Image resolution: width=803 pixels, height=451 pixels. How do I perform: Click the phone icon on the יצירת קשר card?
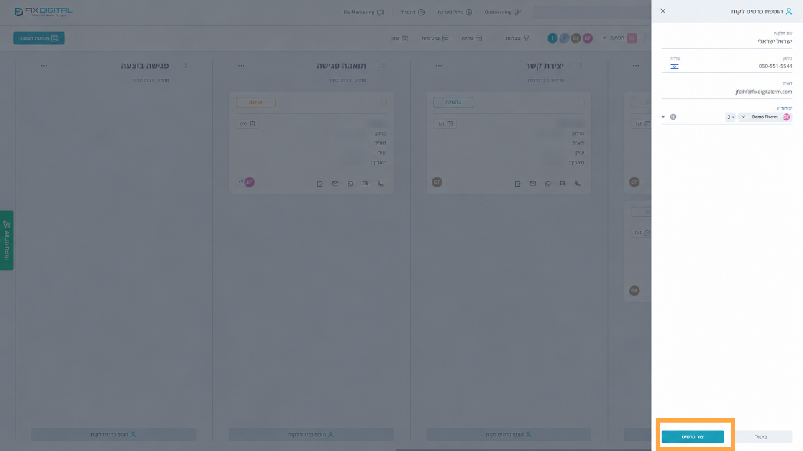578,183
